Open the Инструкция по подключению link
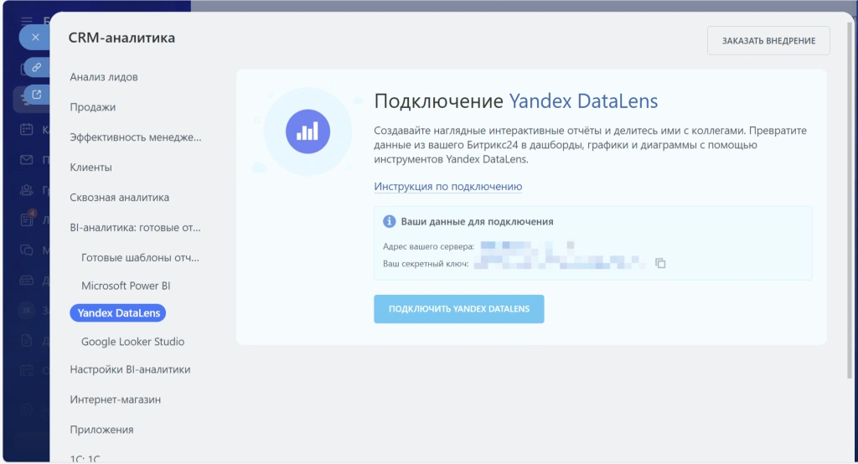 click(448, 187)
